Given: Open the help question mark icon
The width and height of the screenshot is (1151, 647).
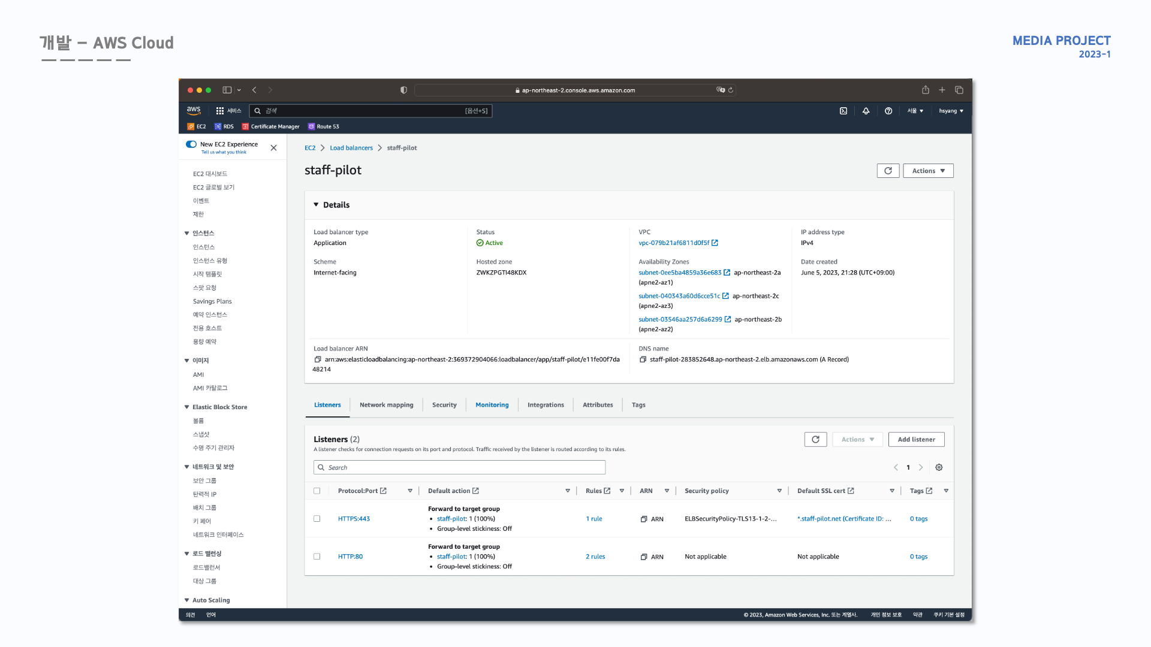Looking at the screenshot, I should click(x=888, y=111).
